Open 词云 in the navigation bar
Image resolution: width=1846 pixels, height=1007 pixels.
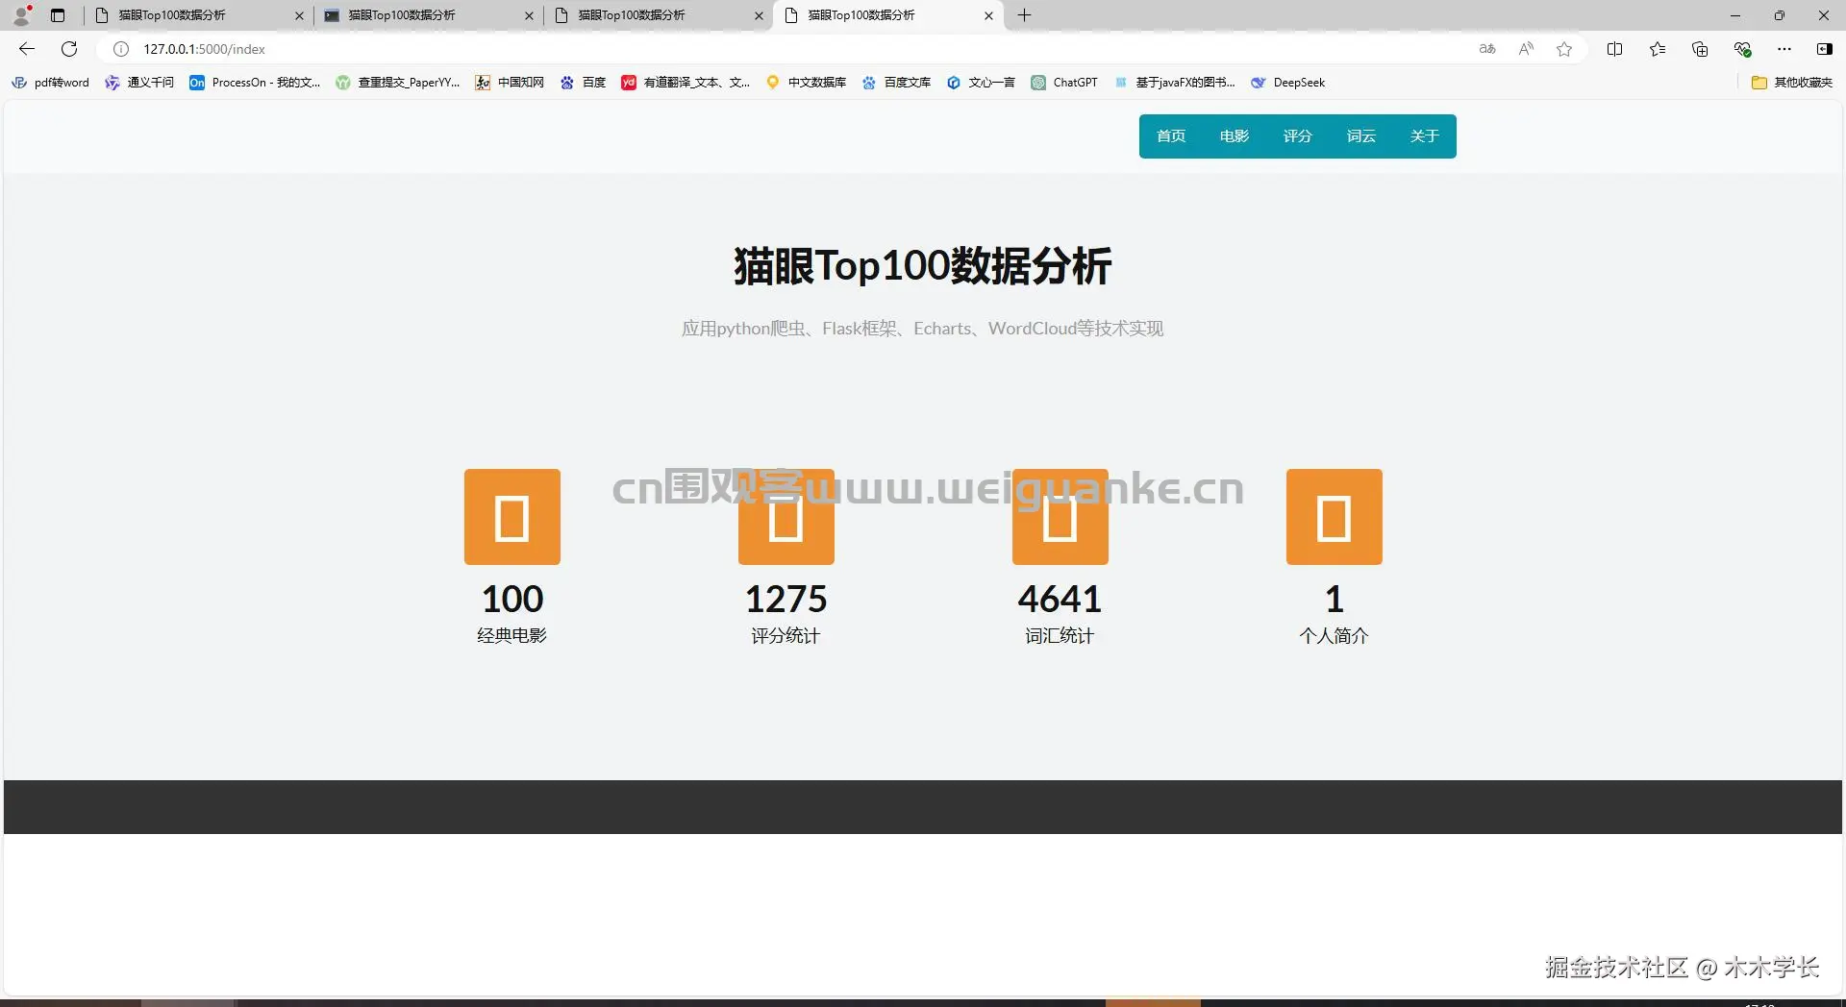(x=1361, y=136)
